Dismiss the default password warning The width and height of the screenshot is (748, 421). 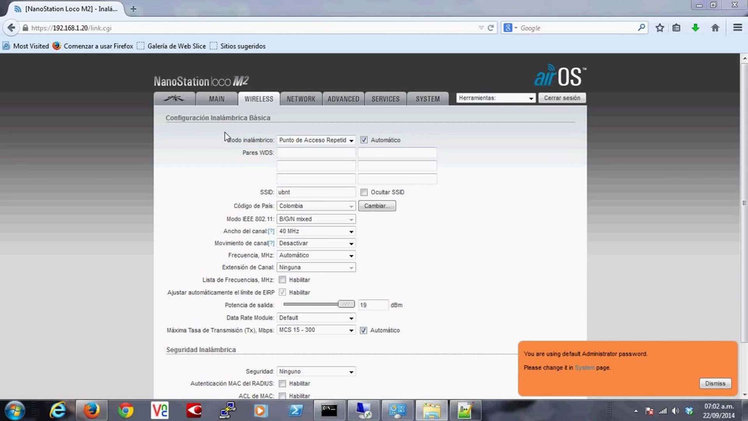point(715,384)
